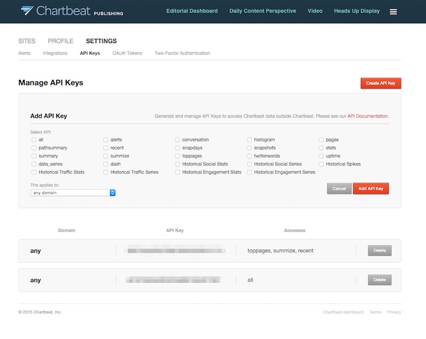
Task: Enable the snapshots checkbox
Action: (x=249, y=148)
